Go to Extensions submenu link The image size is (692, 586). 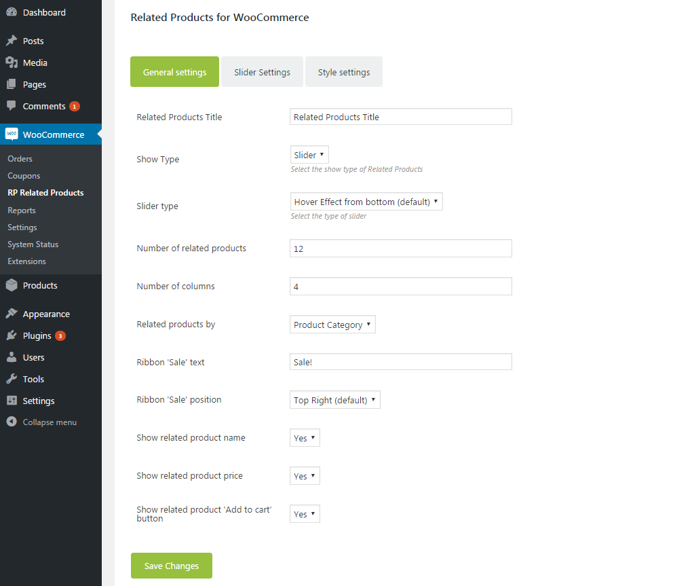click(x=26, y=261)
